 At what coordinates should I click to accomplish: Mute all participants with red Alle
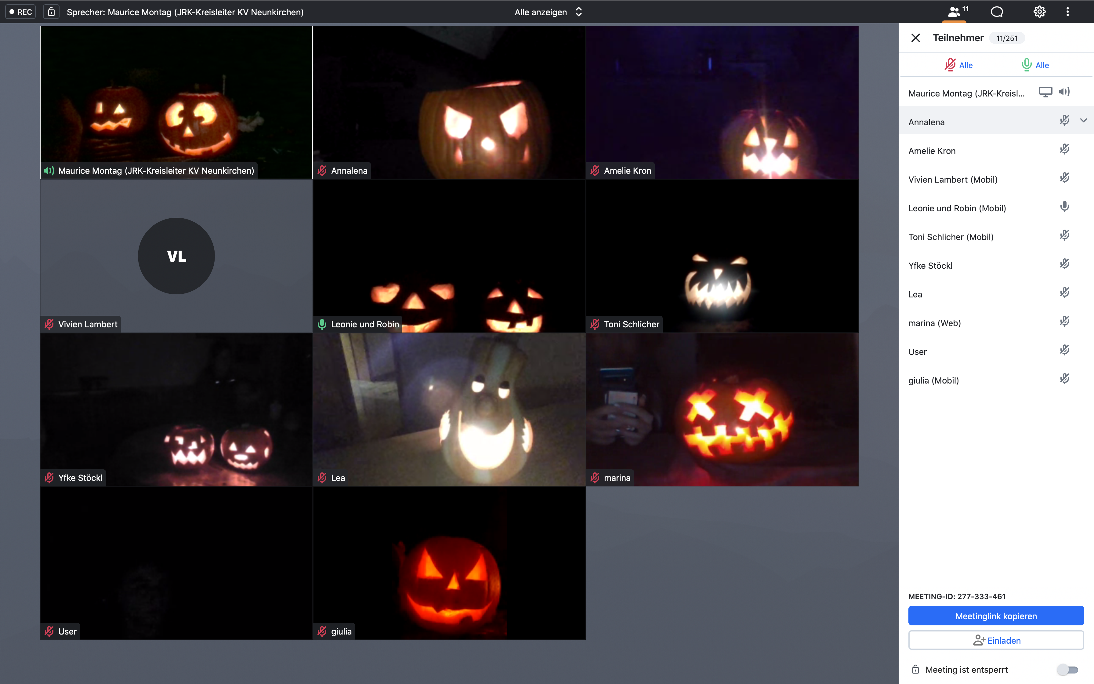coord(958,65)
